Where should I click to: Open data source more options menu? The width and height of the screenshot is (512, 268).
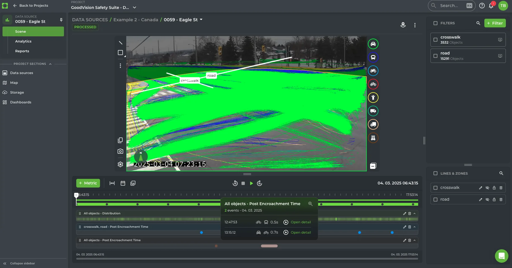pyautogui.click(x=415, y=25)
